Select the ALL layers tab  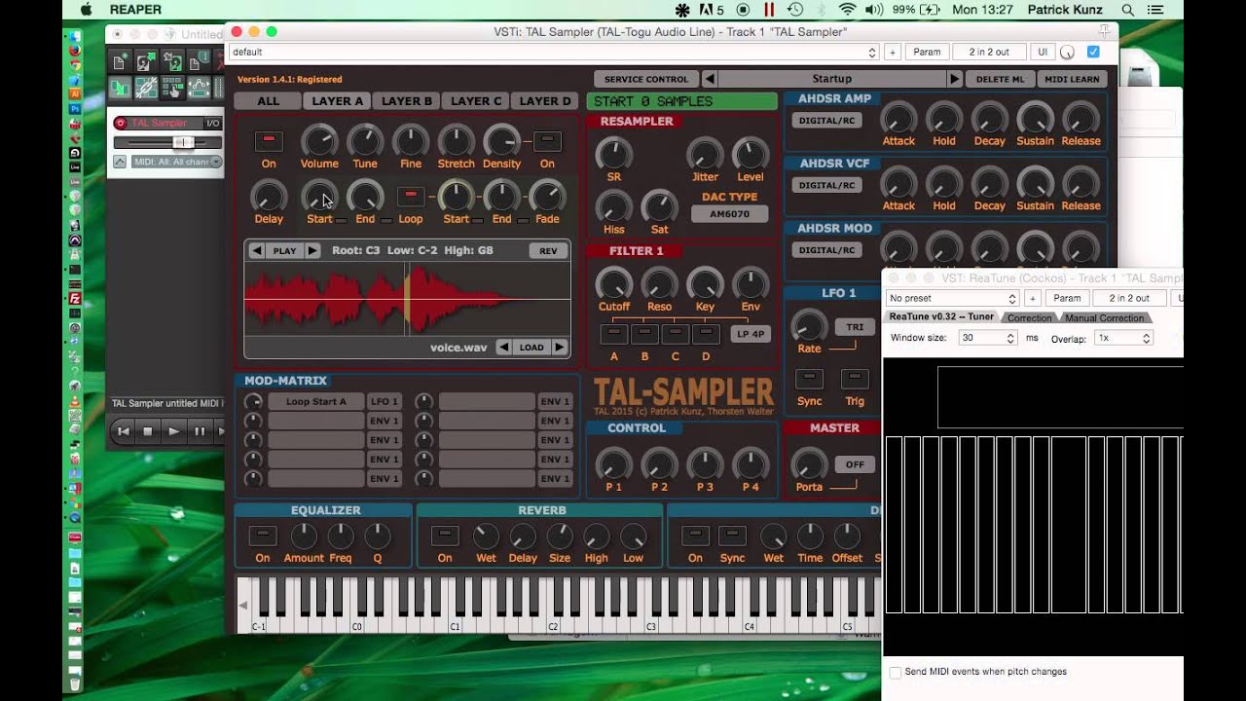point(268,100)
